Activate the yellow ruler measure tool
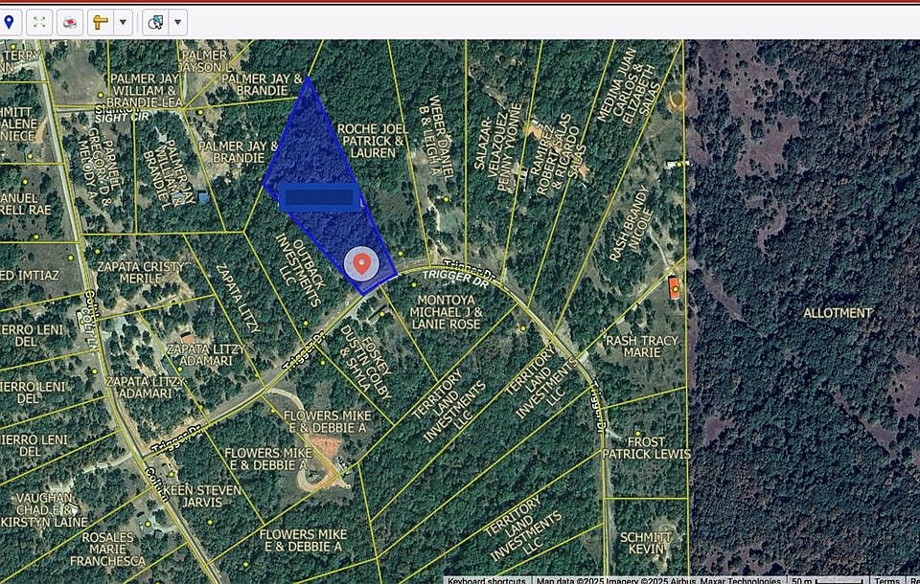Viewport: 920px width, 584px height. click(101, 23)
